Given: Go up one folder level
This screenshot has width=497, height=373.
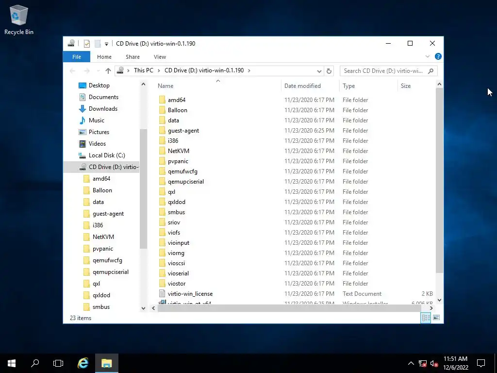Looking at the screenshot, I should (x=108, y=71).
